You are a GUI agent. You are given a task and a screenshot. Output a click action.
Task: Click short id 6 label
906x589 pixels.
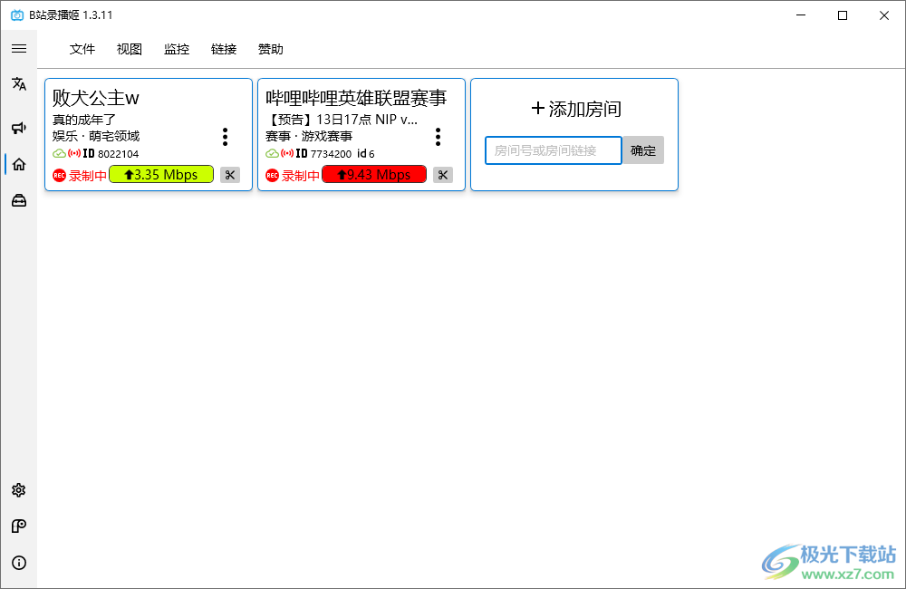pos(366,154)
